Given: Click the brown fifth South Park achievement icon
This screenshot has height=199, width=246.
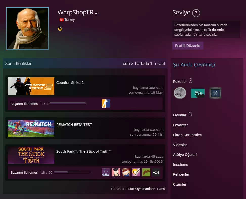Looking at the screenshot, I should 146,172.
